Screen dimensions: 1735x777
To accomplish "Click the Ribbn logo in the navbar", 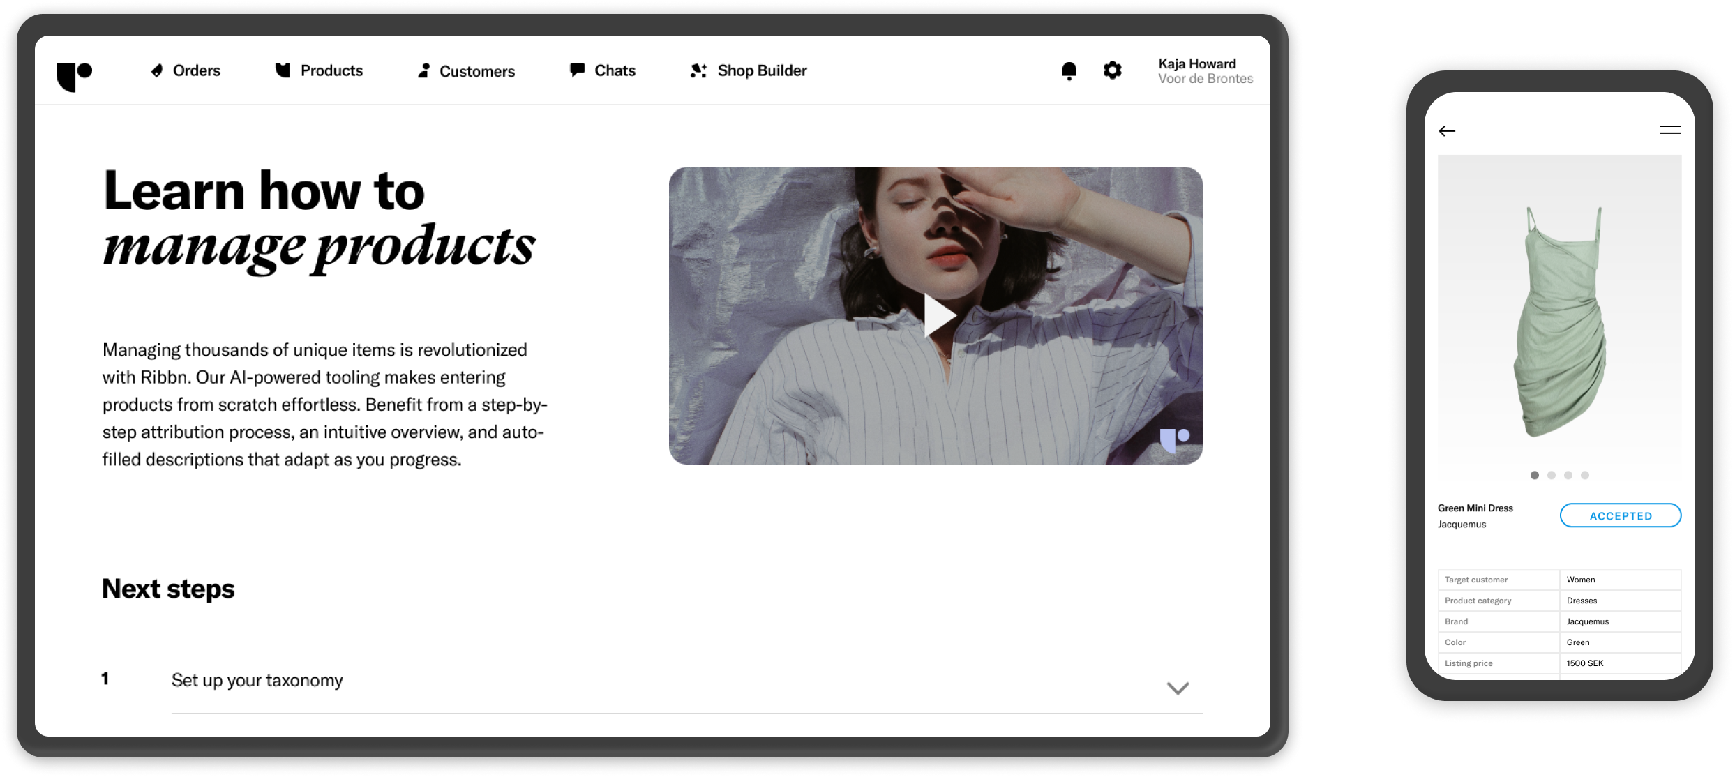I will [x=74, y=77].
